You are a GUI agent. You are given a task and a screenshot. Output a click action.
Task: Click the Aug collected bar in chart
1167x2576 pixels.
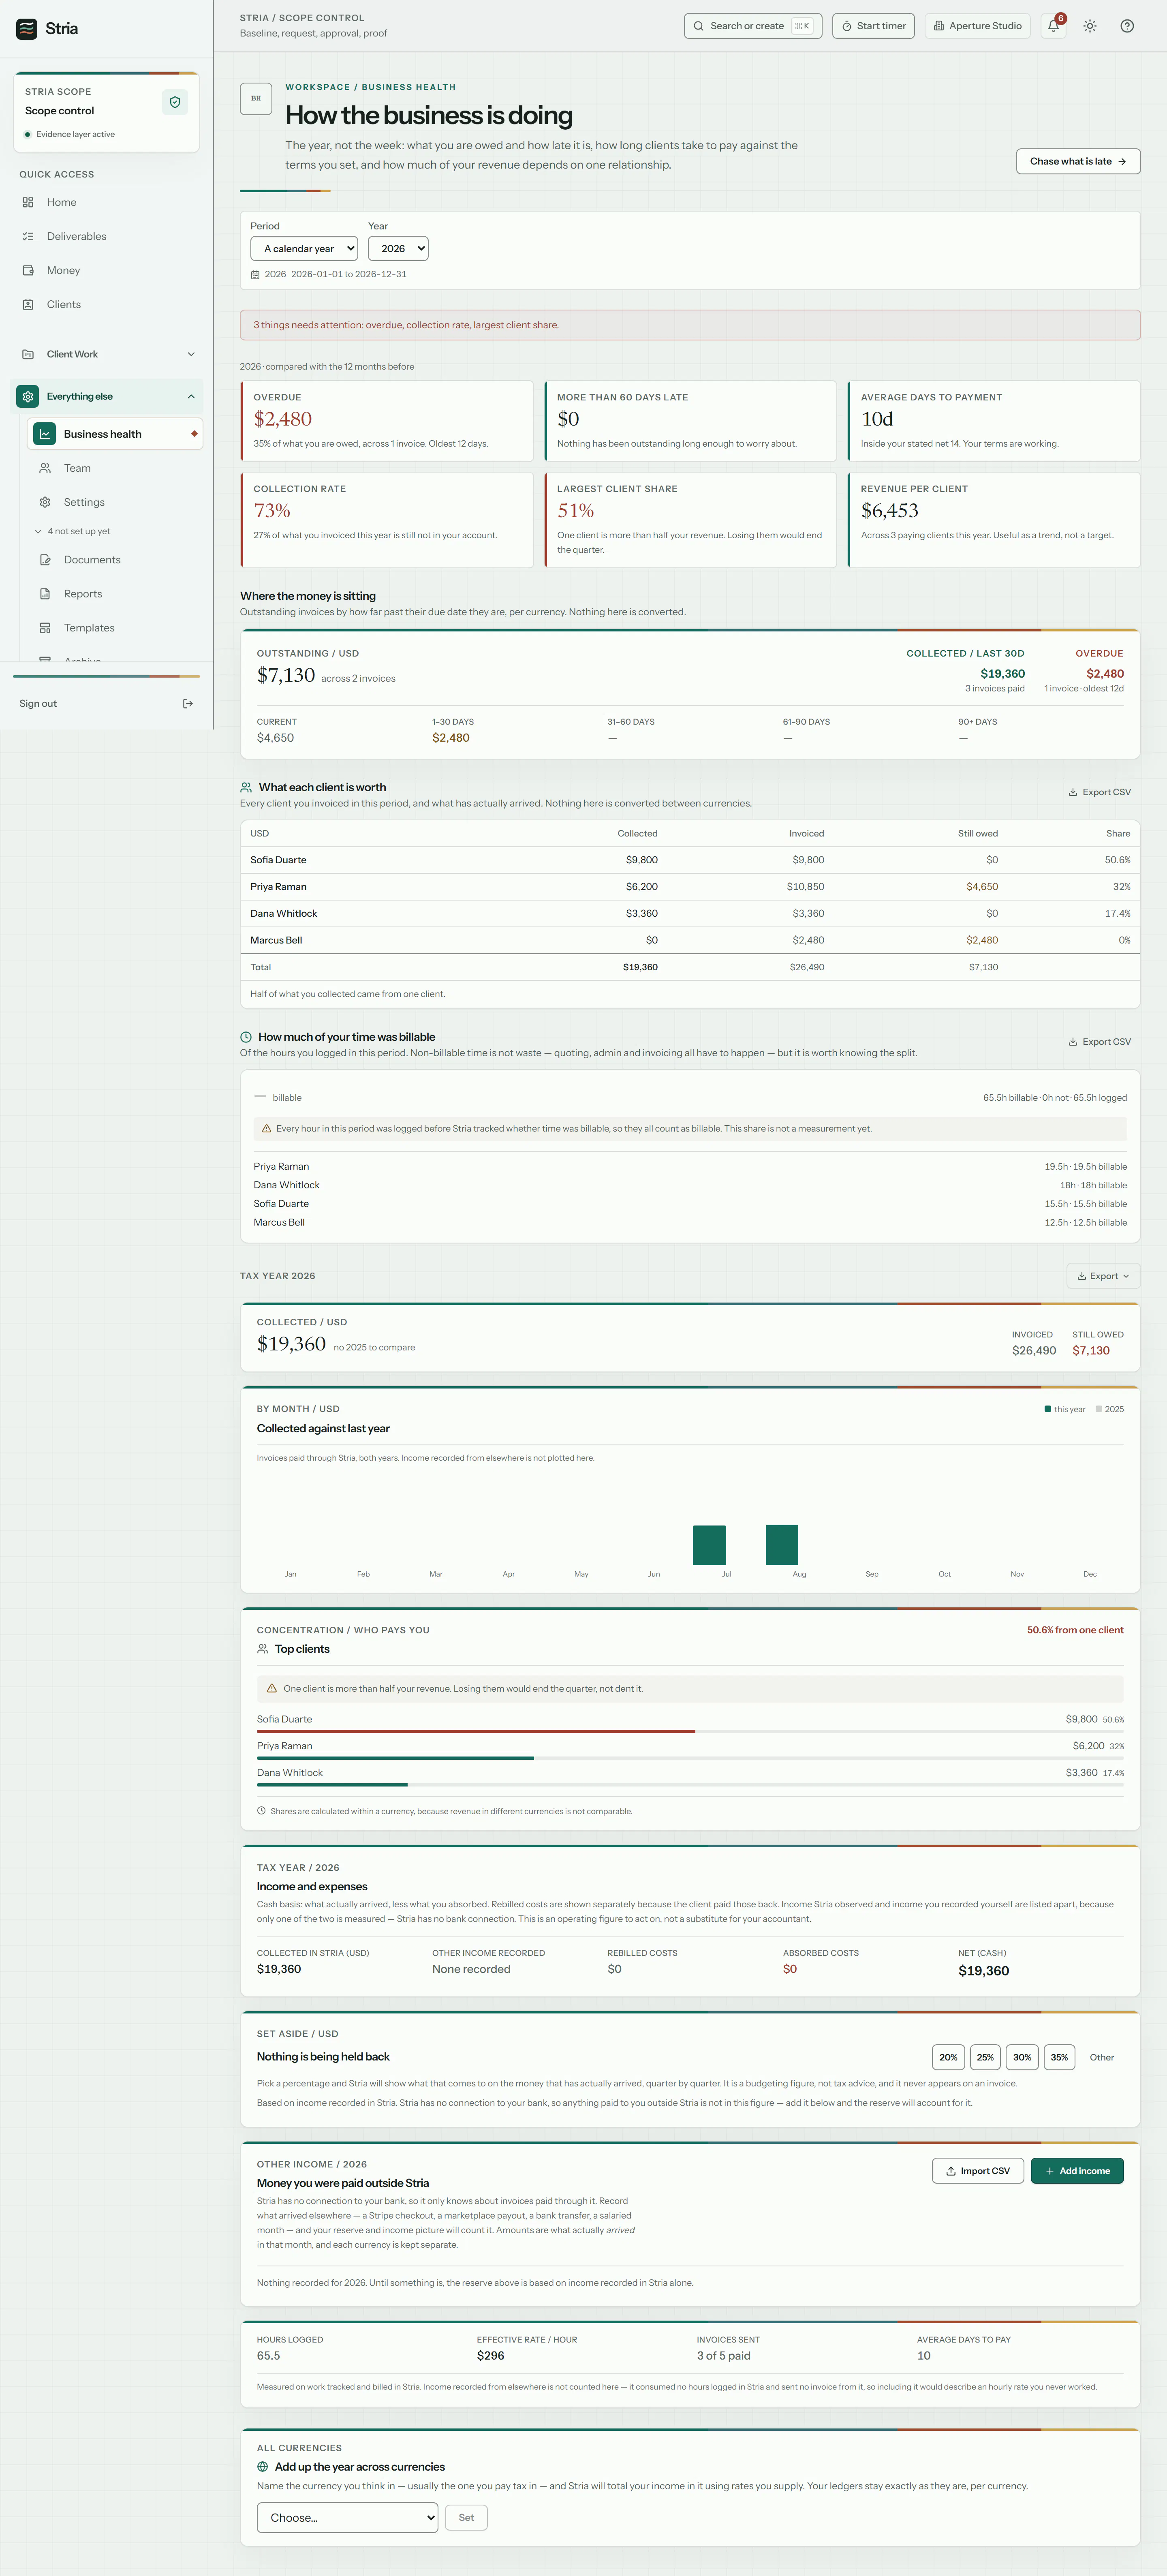tap(782, 1545)
